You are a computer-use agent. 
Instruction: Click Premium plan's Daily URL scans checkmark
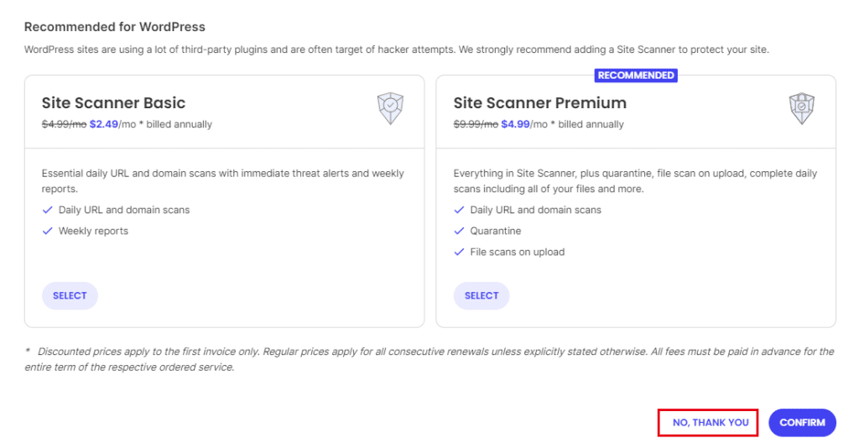click(459, 210)
